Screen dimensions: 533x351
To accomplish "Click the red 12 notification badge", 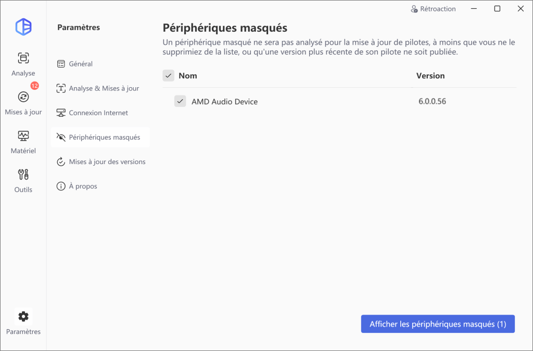I will coord(35,86).
